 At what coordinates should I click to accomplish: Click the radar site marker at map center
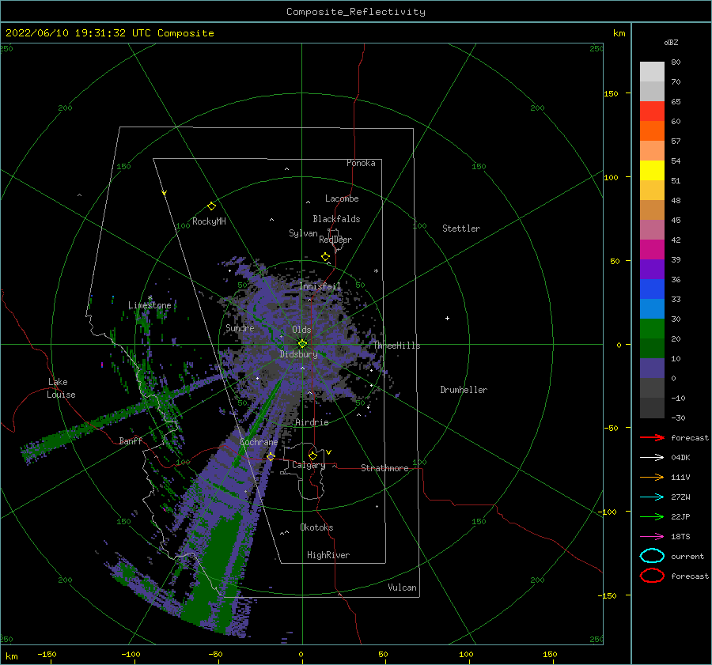(302, 344)
